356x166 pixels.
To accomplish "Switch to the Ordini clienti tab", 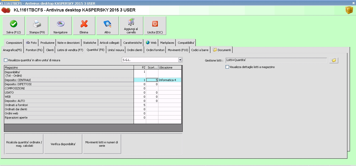I will point(135,50).
